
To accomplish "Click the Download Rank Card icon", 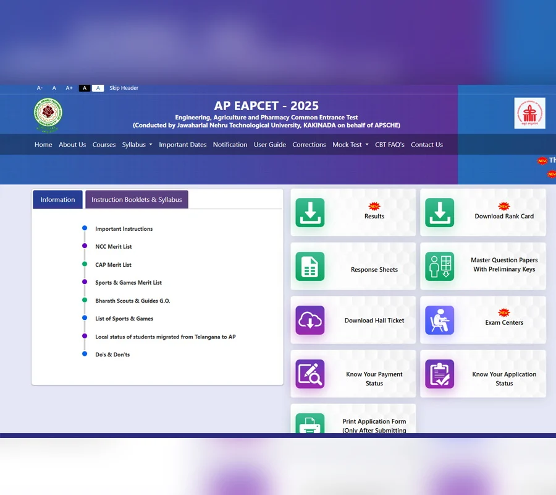I will tap(439, 213).
